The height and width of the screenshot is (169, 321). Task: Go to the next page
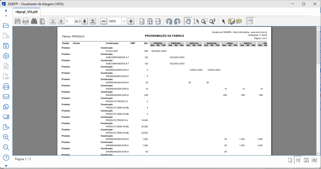(85, 21)
